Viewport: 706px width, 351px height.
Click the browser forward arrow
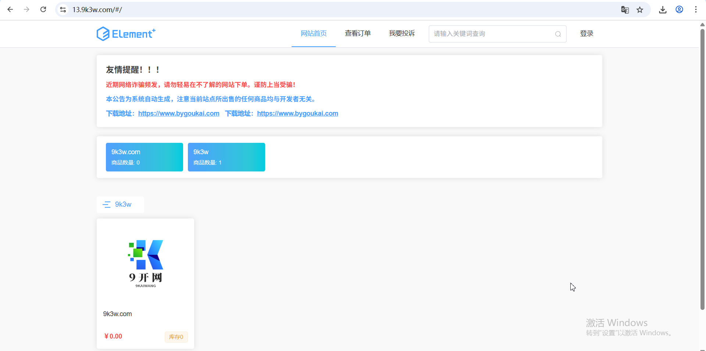point(26,10)
